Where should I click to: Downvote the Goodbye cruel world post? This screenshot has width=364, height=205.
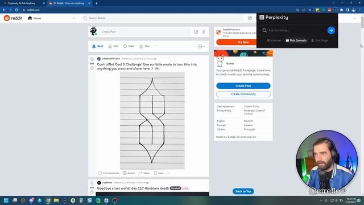[92, 192]
